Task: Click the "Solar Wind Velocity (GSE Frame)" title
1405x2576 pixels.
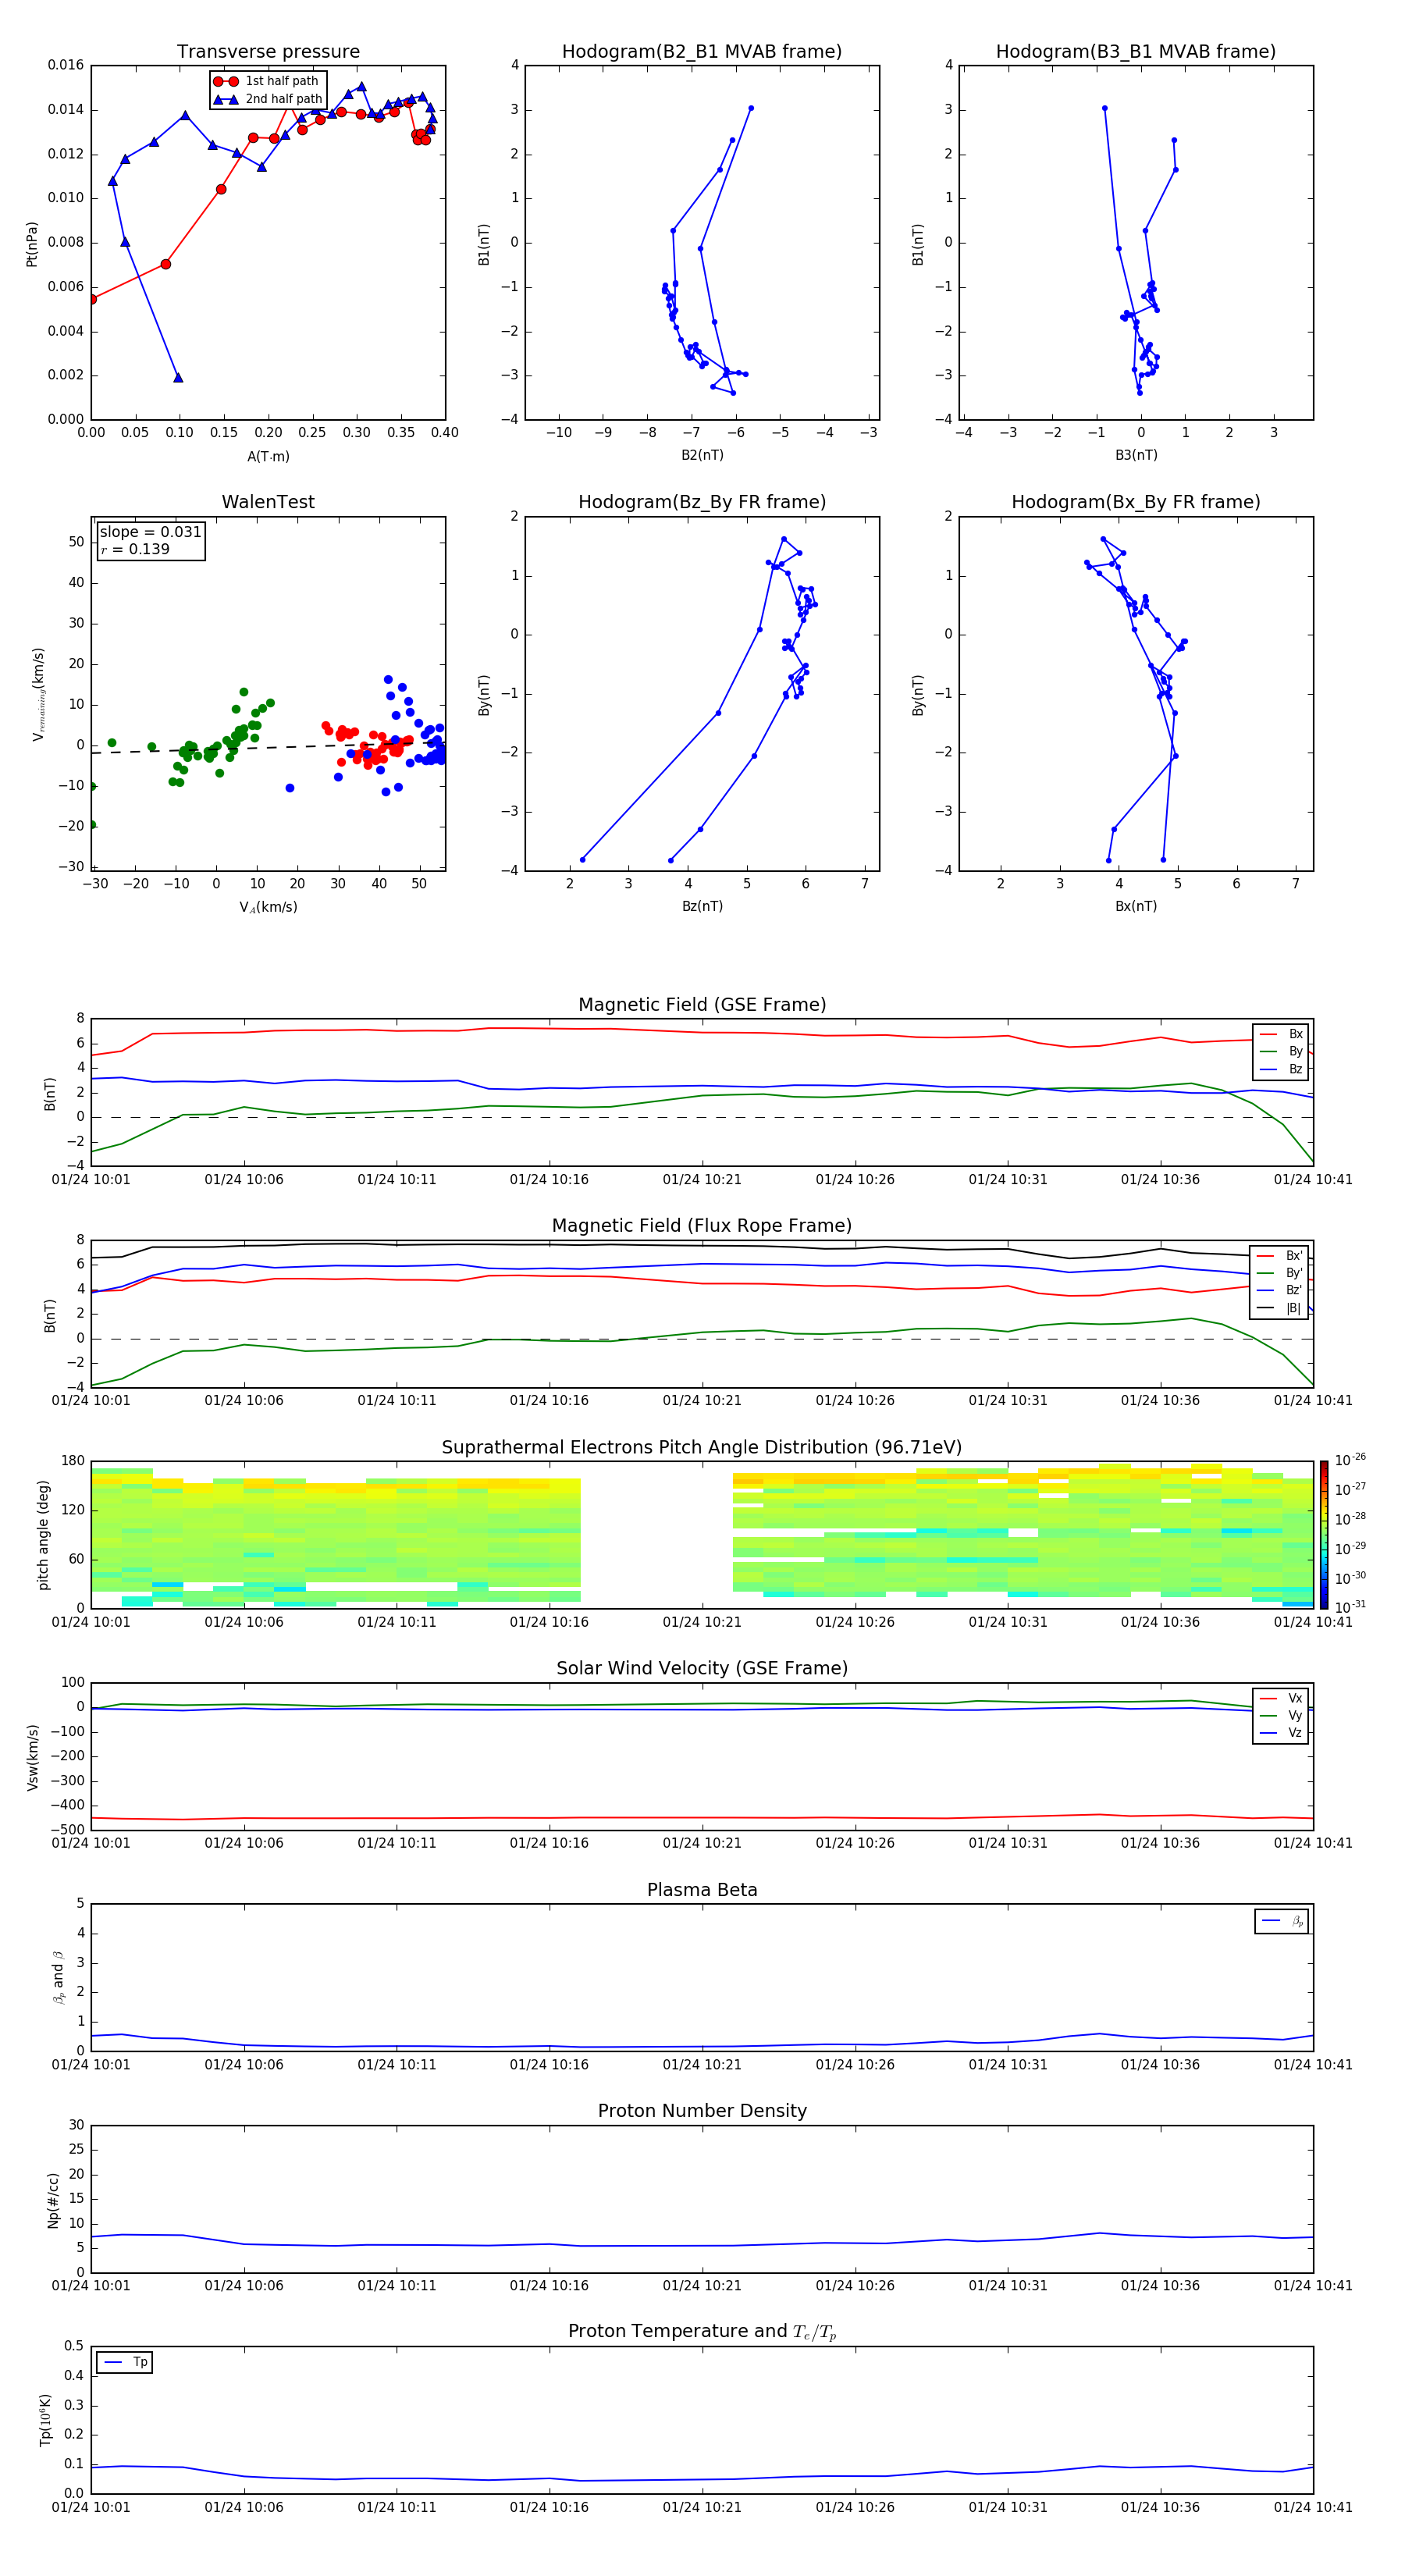Action: (702, 1669)
